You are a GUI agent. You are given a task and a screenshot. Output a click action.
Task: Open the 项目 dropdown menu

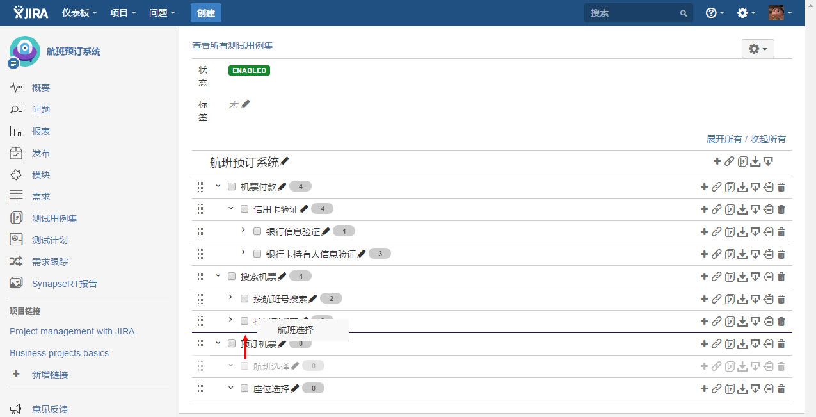pyautogui.click(x=123, y=13)
